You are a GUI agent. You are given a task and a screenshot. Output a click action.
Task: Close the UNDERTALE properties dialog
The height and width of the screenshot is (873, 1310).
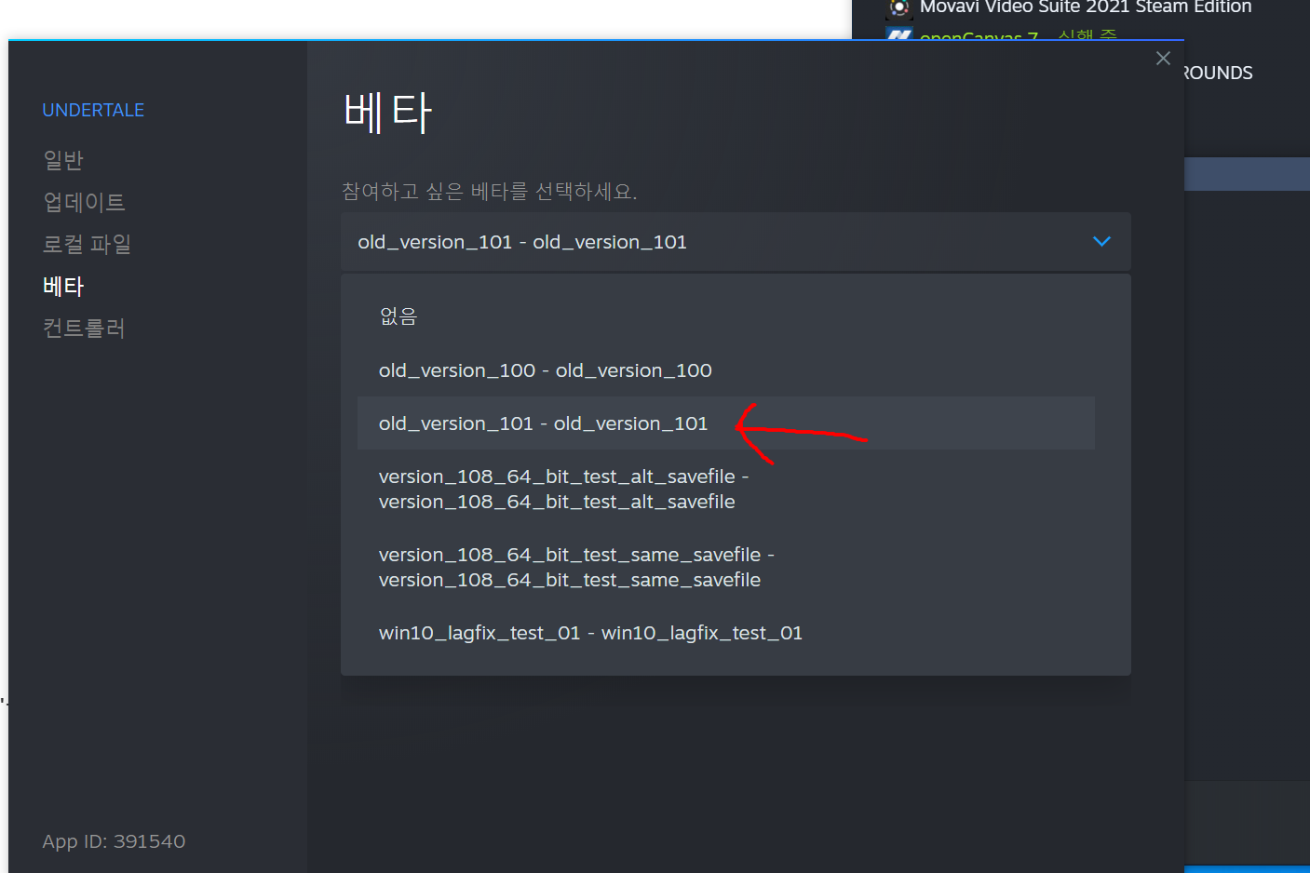point(1163,59)
